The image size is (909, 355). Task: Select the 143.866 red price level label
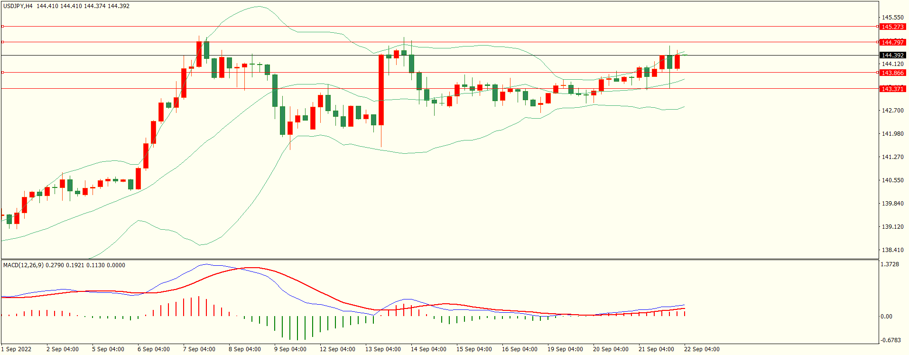click(892, 73)
